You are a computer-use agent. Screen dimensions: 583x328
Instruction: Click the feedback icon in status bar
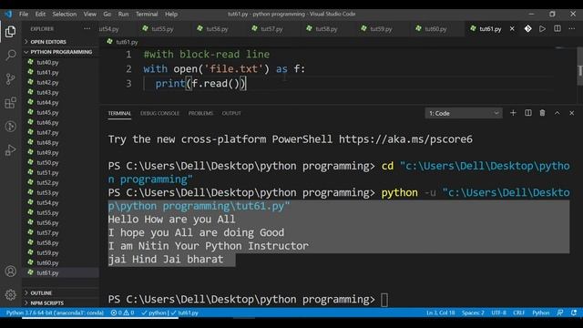[x=560, y=313]
